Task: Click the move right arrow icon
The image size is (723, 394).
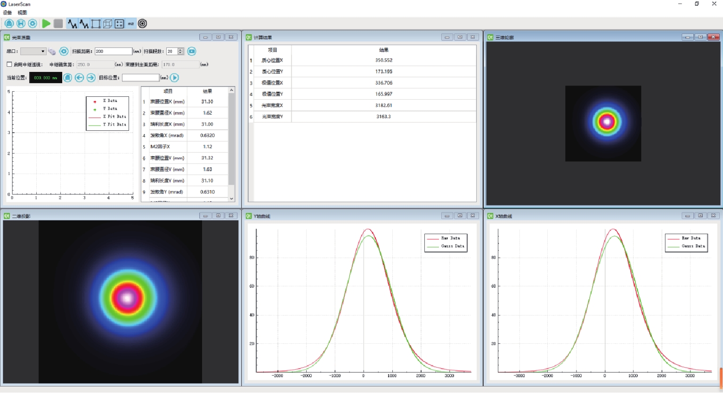Action: (x=91, y=78)
